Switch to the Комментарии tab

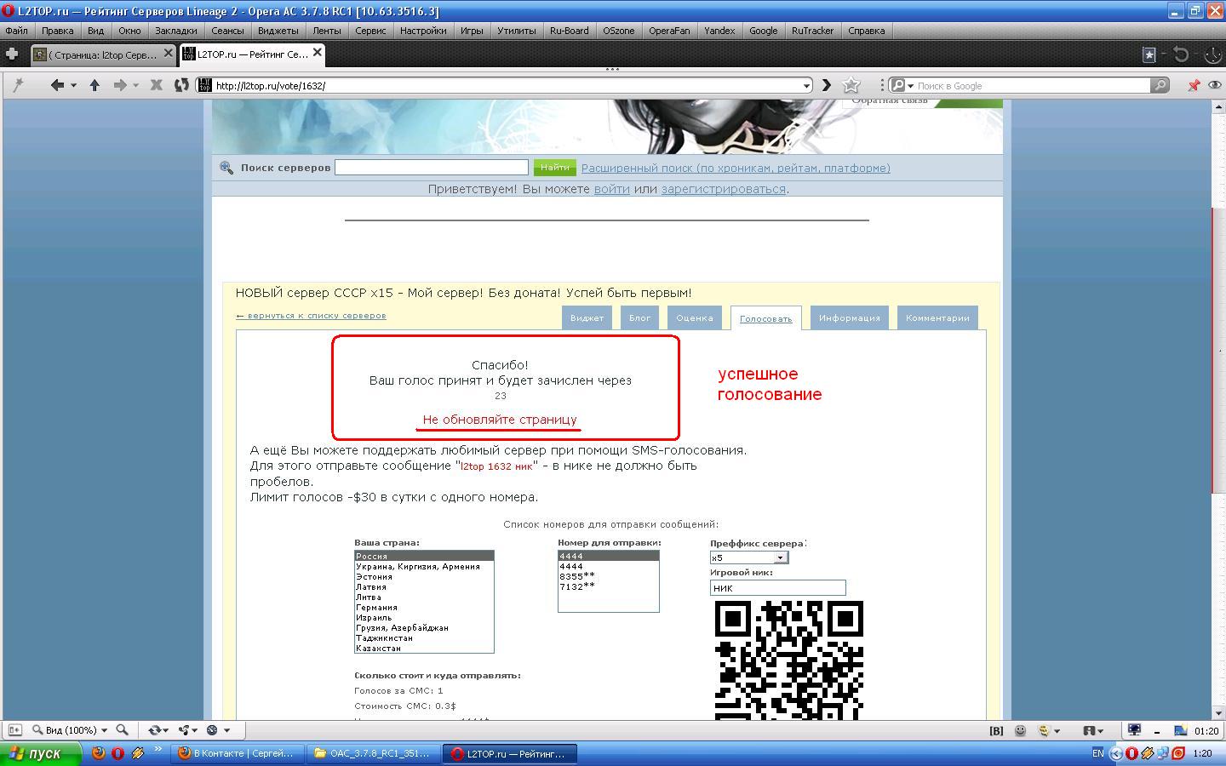coord(937,318)
